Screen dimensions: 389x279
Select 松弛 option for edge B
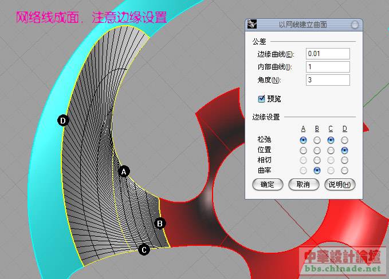pyautogui.click(x=317, y=140)
